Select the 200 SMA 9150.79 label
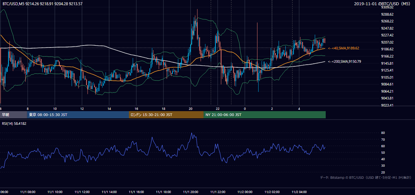 pyautogui.click(x=345, y=61)
